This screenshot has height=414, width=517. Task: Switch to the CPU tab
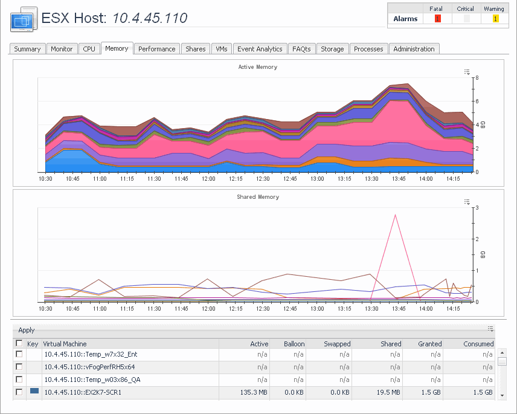click(x=89, y=49)
